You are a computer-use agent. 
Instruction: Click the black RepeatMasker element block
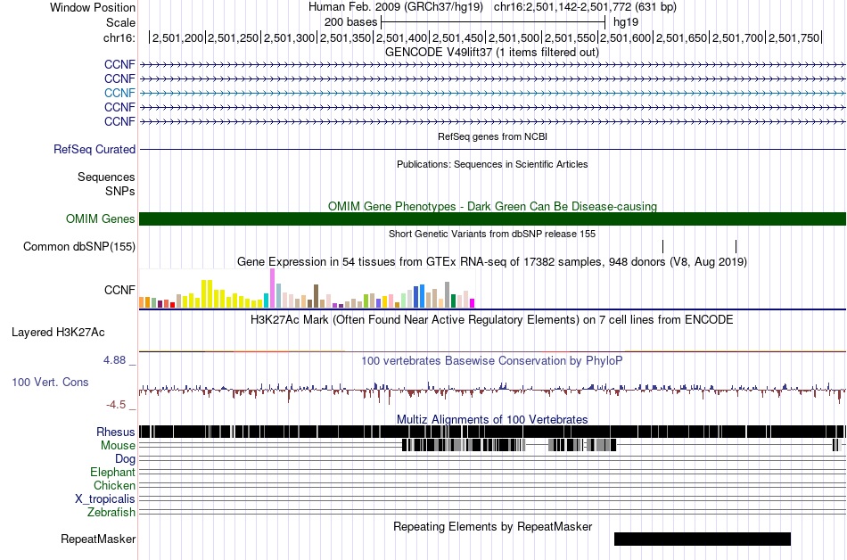703,539
